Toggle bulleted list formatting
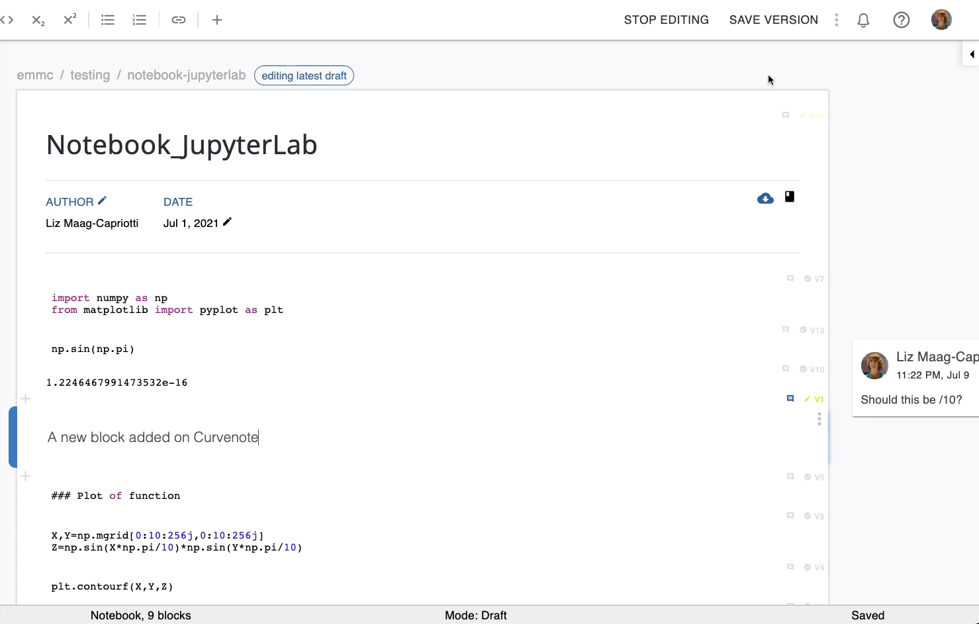 (108, 20)
